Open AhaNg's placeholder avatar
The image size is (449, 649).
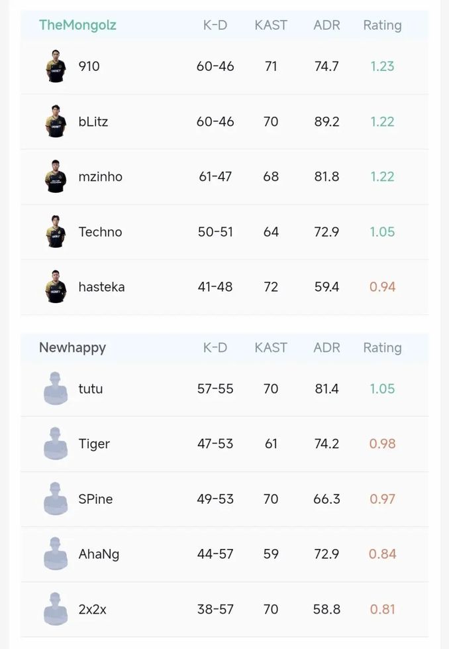(56, 554)
